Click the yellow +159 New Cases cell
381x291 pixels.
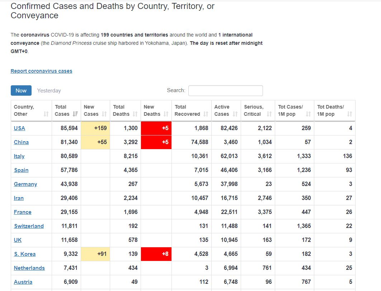click(x=95, y=128)
